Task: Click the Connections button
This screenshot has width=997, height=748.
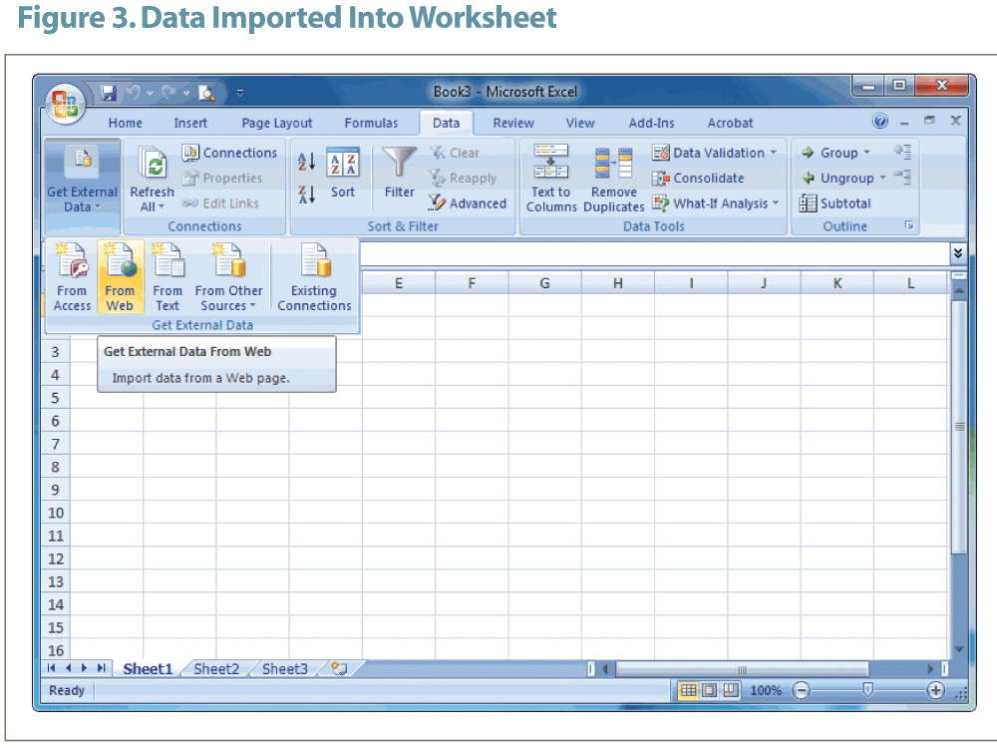Action: click(x=229, y=153)
